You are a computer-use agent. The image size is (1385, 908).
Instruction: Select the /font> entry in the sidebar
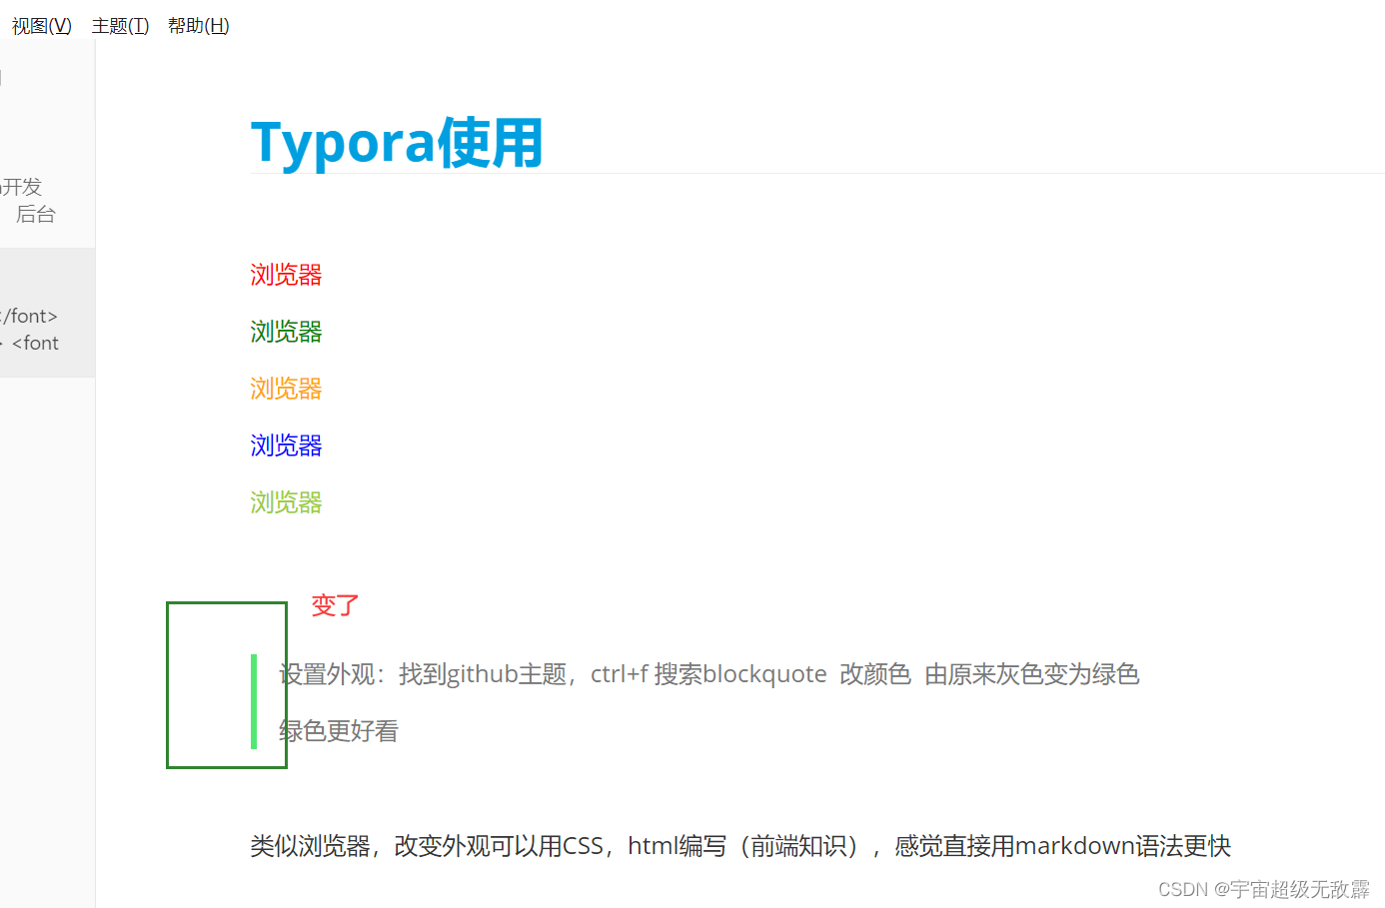30,316
